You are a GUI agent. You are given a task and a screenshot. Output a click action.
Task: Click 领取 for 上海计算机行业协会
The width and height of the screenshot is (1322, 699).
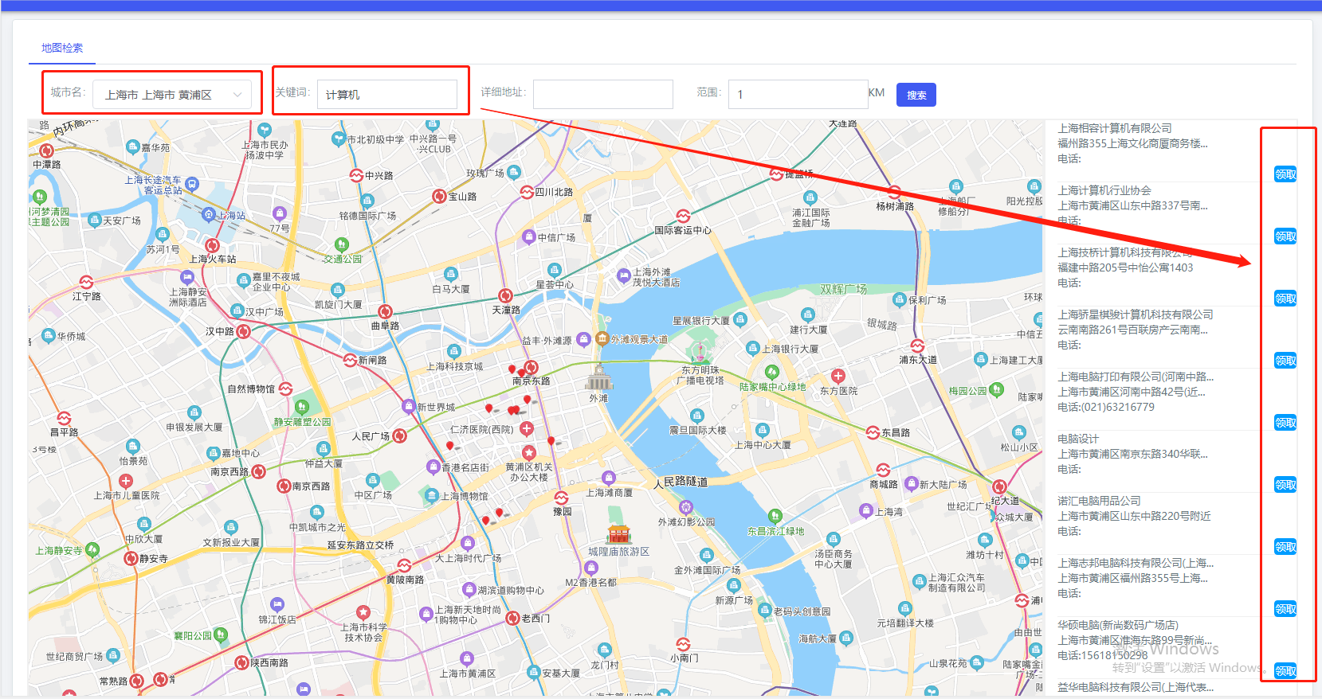click(1285, 236)
